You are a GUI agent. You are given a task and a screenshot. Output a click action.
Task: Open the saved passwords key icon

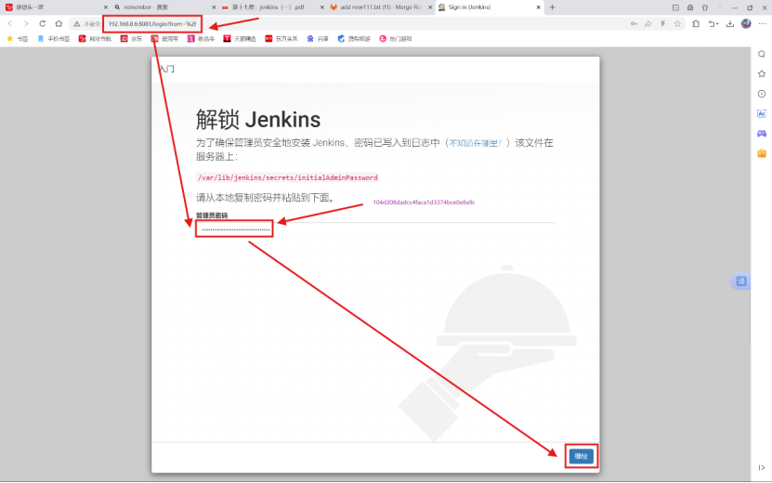click(x=634, y=23)
